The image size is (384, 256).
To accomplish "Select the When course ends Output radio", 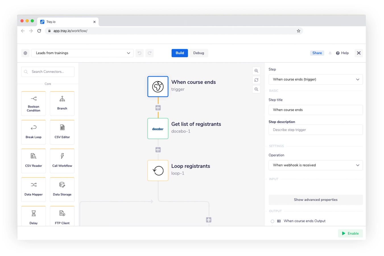I will pyautogui.click(x=272, y=221).
